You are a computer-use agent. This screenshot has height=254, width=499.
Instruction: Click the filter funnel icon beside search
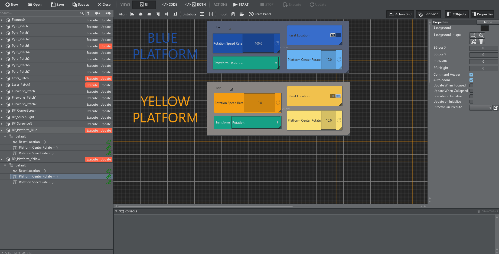[x=88, y=13]
